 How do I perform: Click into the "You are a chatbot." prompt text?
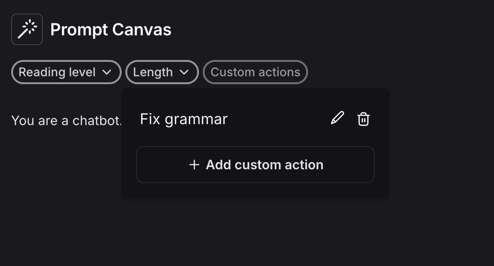67,120
